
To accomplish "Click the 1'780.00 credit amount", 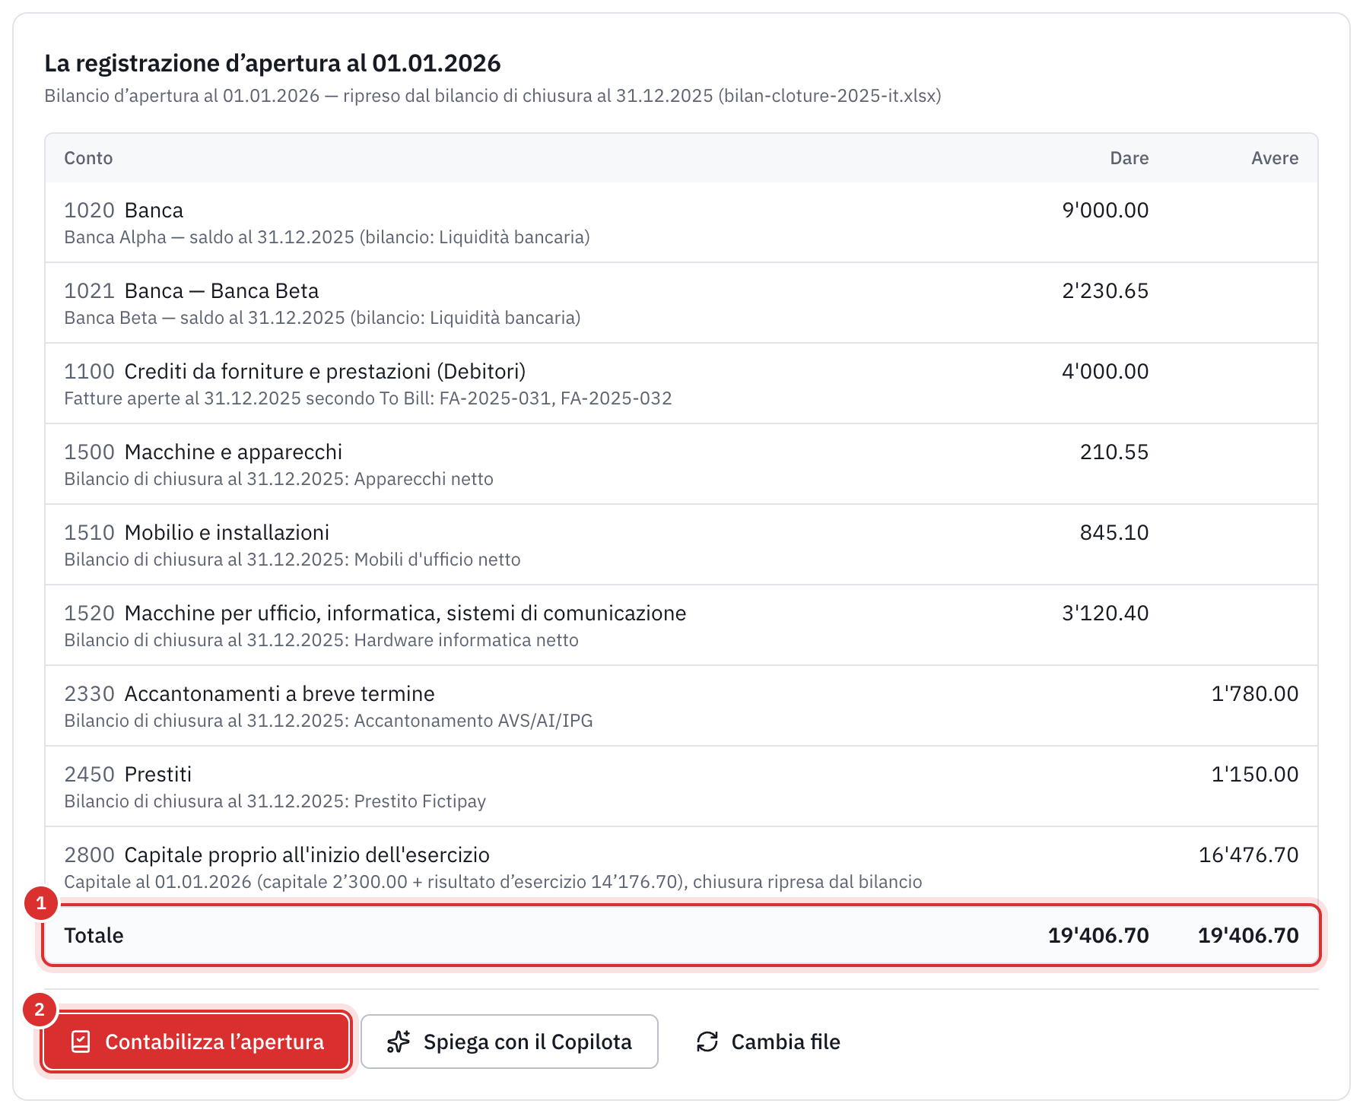I will 1255,693.
